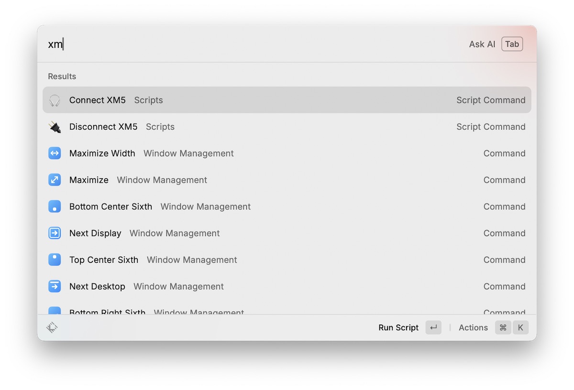Click the Next Display arrow icon
The image size is (574, 390).
point(55,233)
